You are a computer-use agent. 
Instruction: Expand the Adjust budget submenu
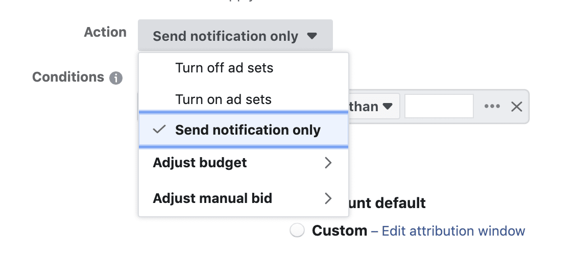coord(243,163)
